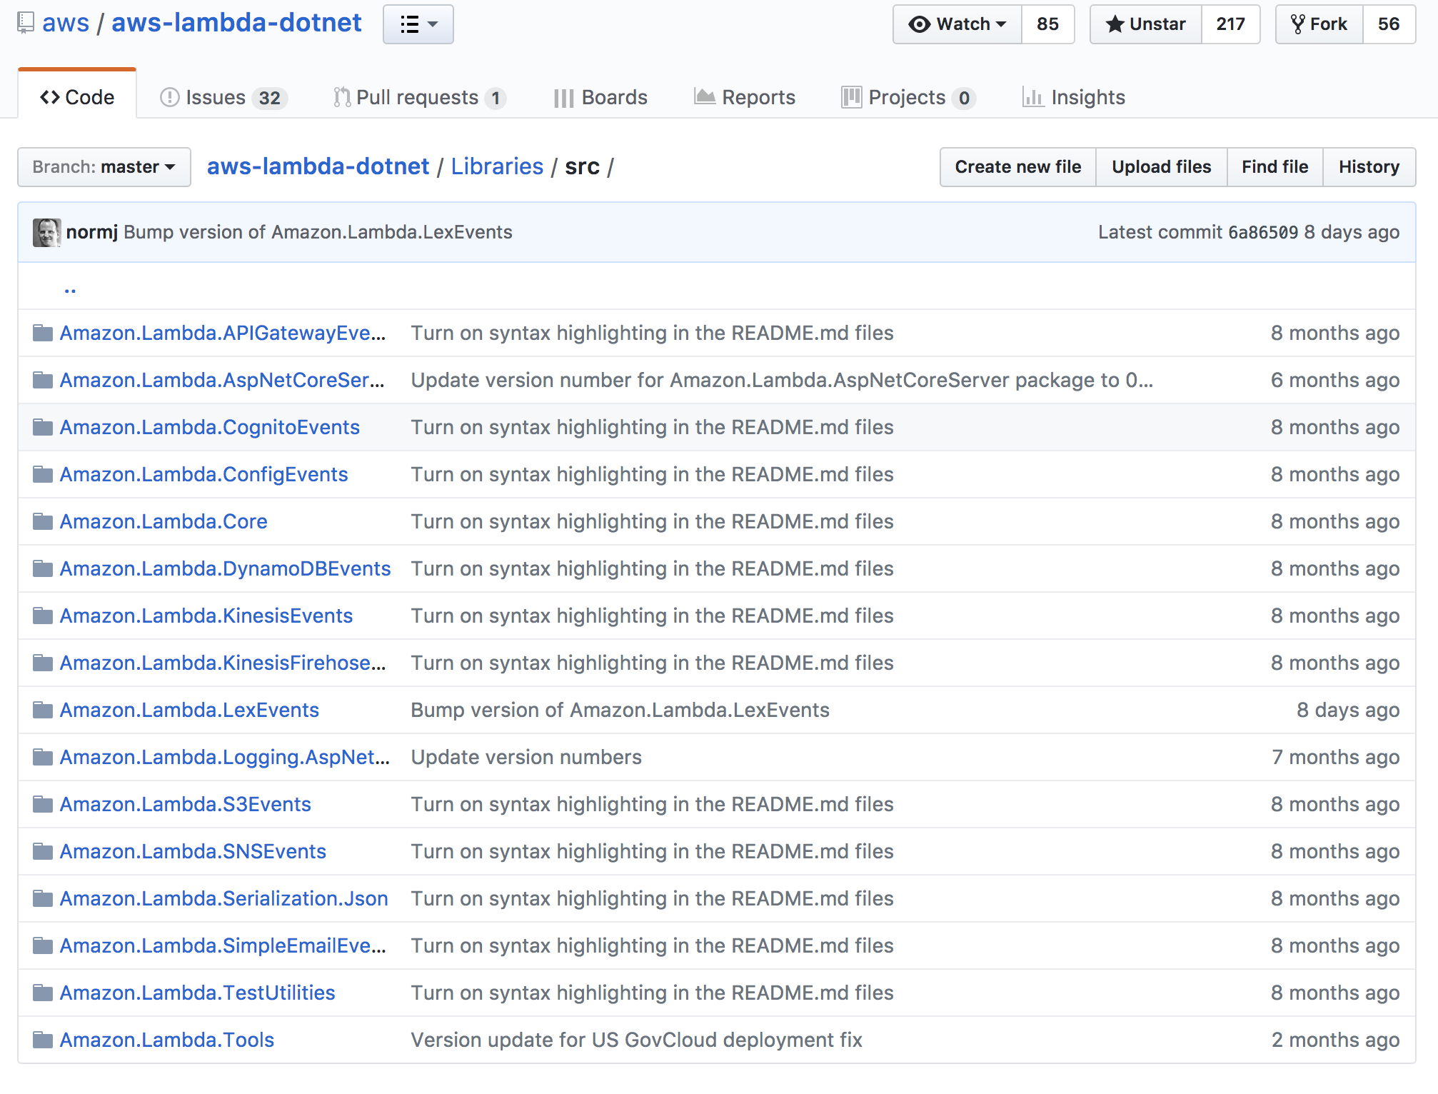Open Amazon.Lambda.ConfigEvents folder
The width and height of the screenshot is (1438, 1094).
pos(203,474)
